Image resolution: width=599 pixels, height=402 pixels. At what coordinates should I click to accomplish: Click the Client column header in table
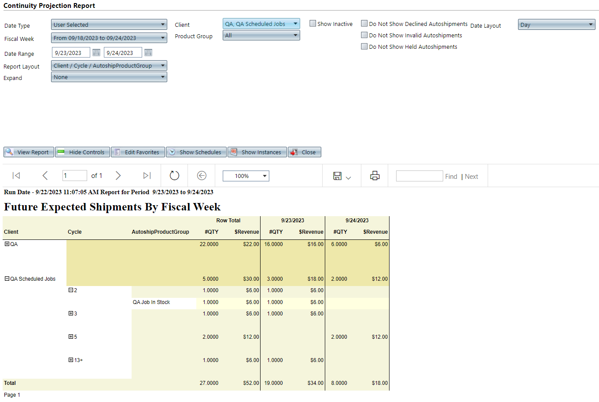11,232
